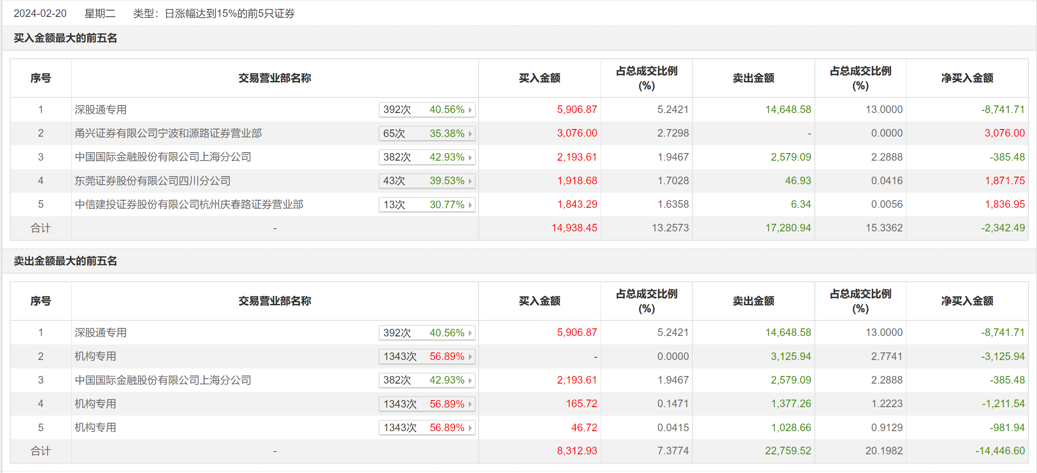This screenshot has width=1037, height=473.
Task: Open 机构专用 in sell table row 5
Action: [x=95, y=428]
